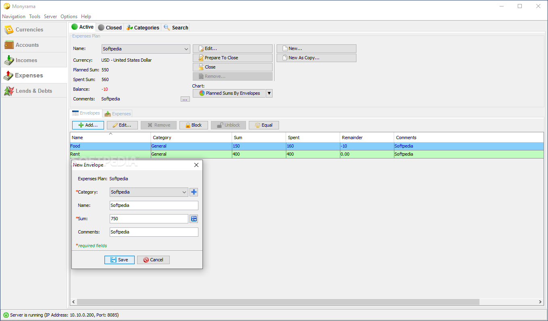
Task: Click Edit… envelope button
Action: point(122,125)
